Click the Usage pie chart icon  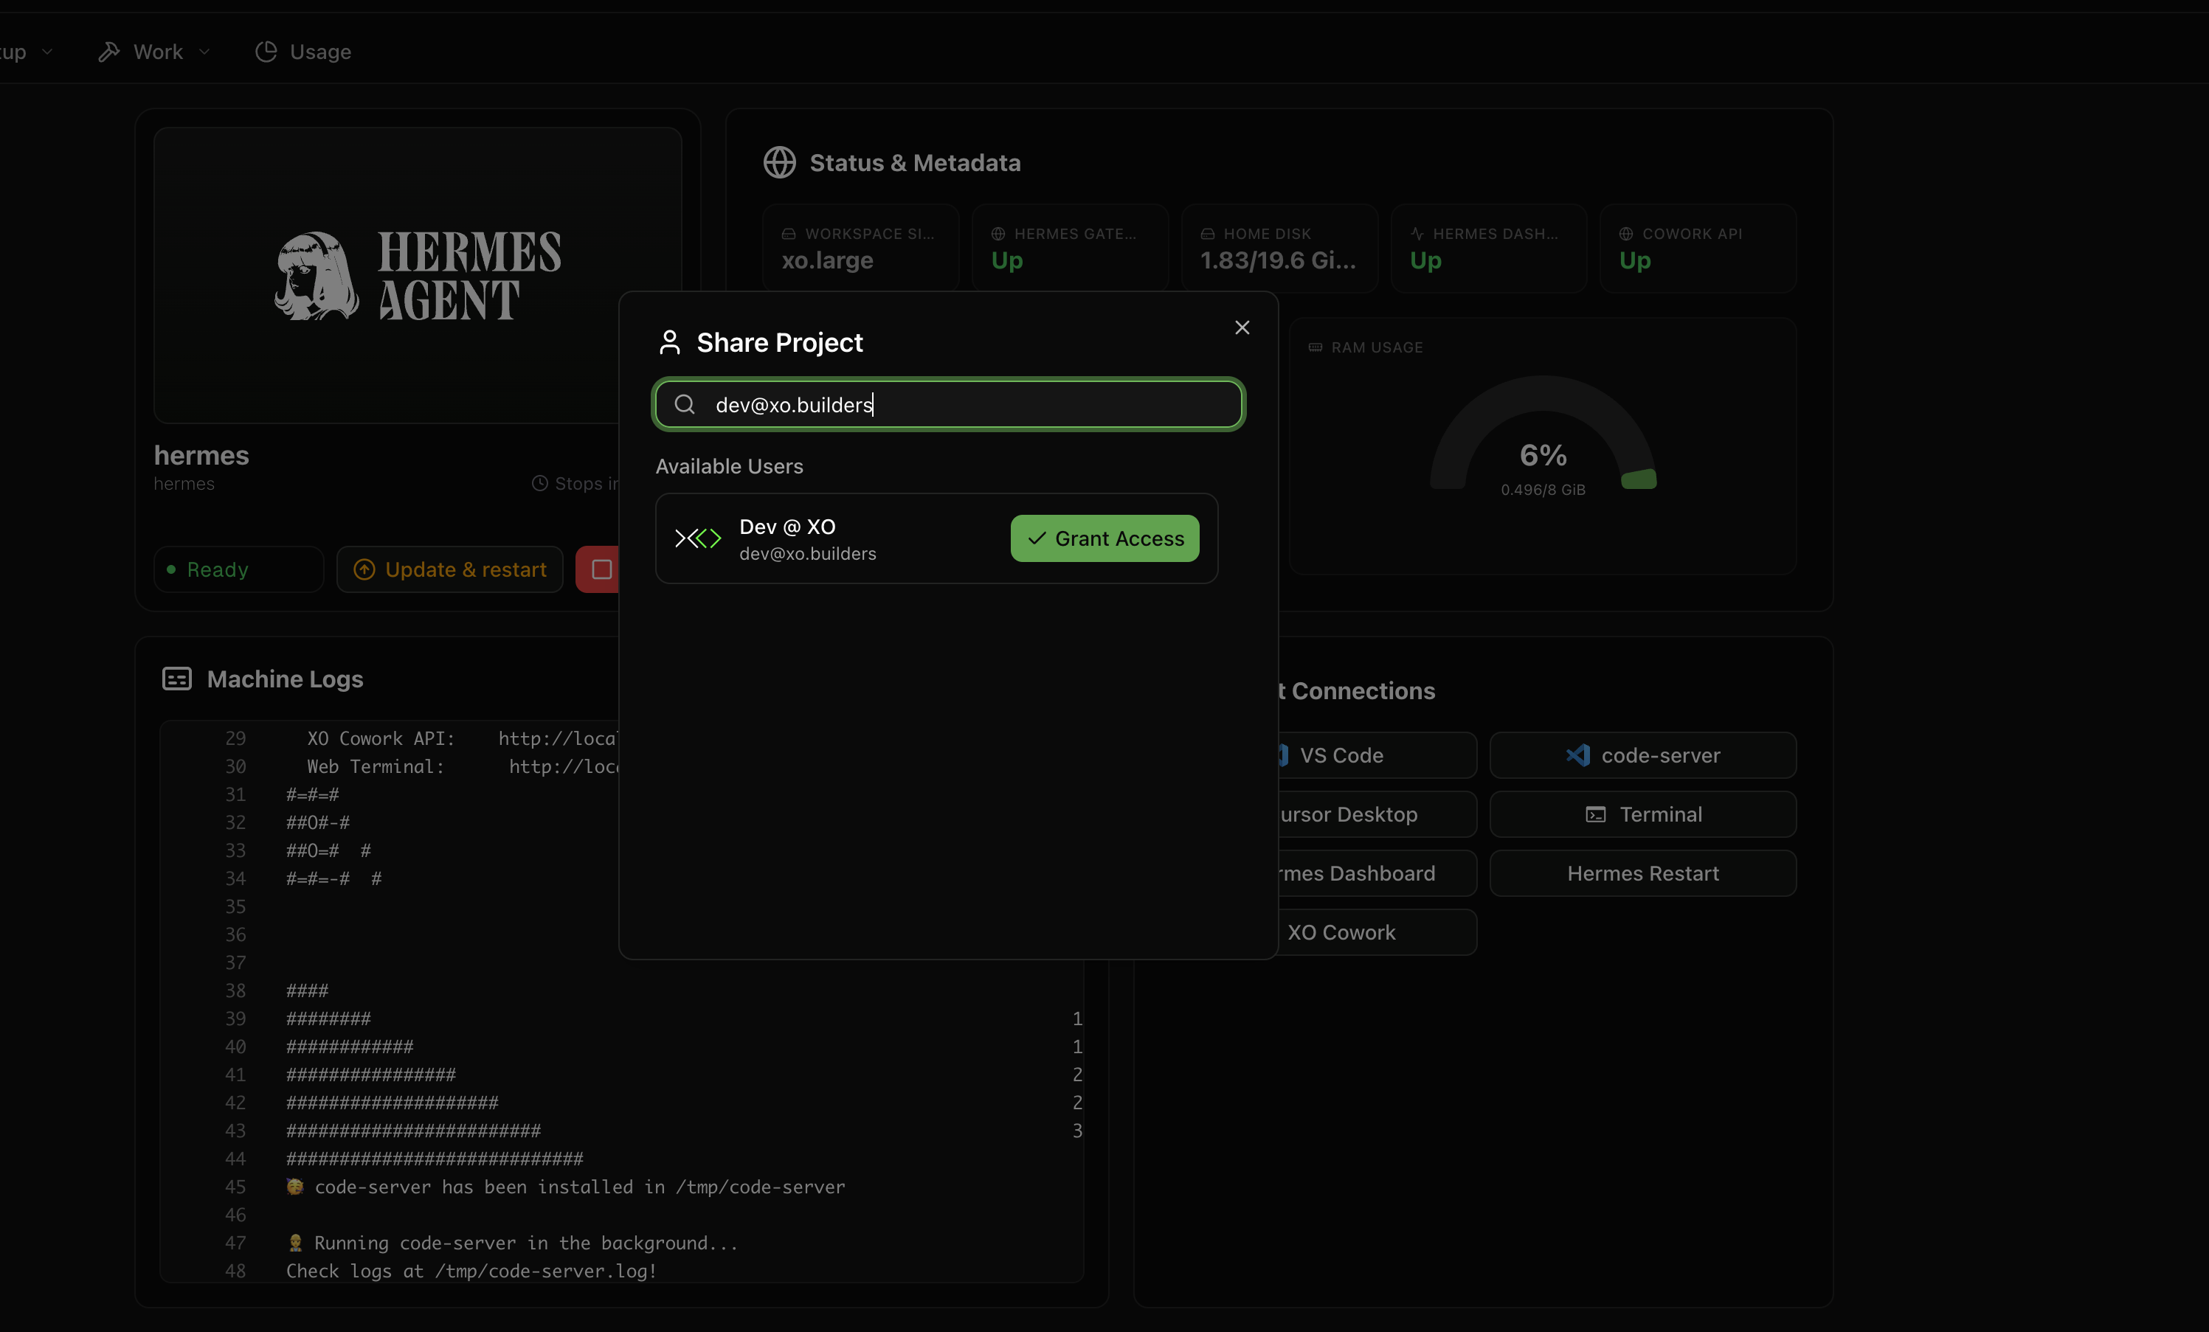click(x=266, y=52)
